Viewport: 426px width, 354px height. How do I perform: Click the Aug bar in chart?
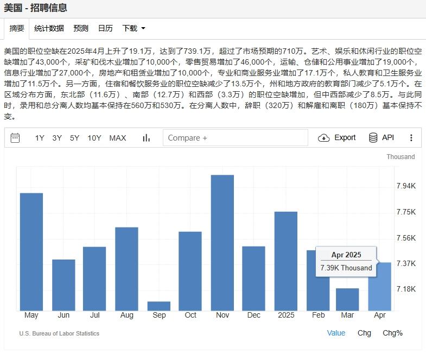[x=126, y=269]
